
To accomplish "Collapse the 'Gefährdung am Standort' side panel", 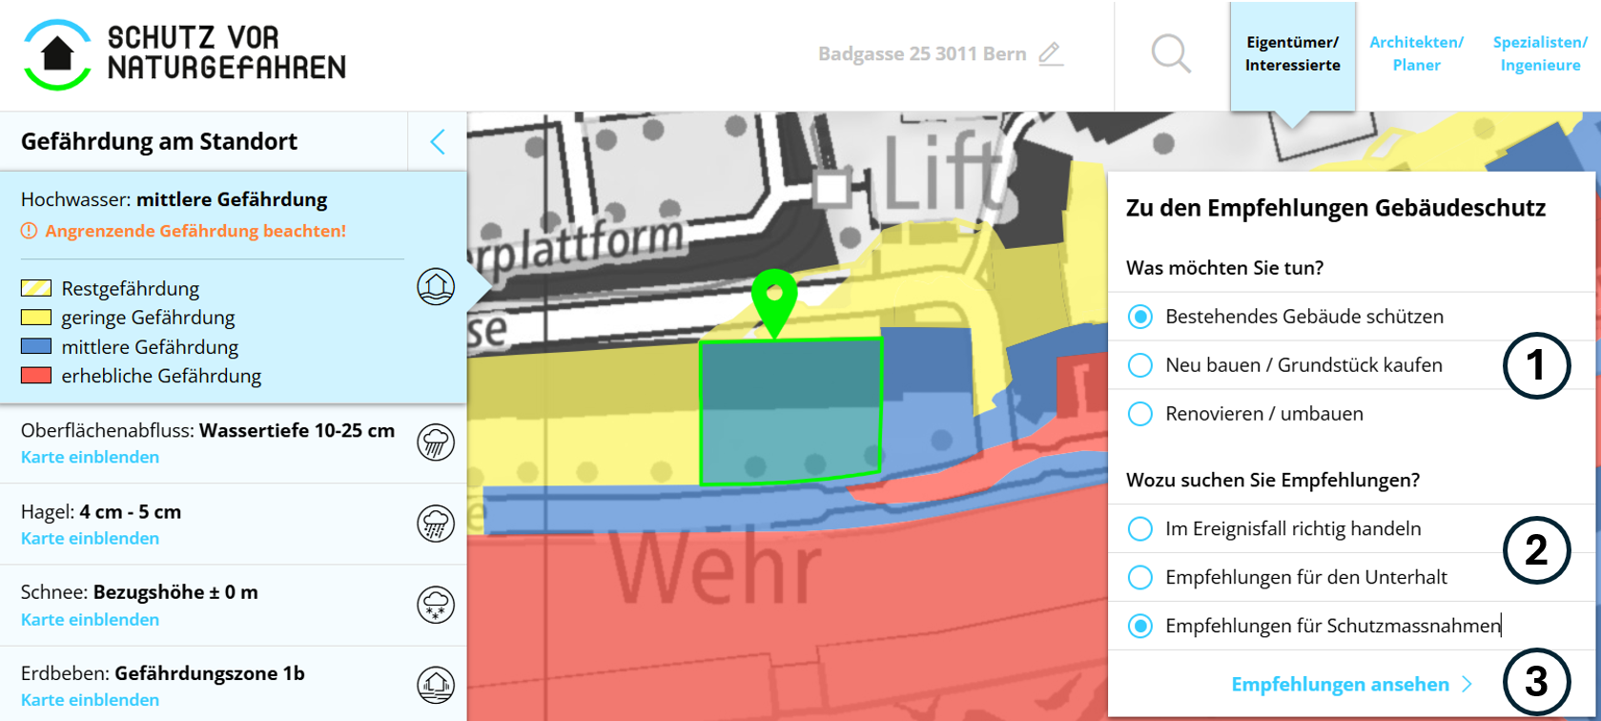I will pyautogui.click(x=438, y=142).
